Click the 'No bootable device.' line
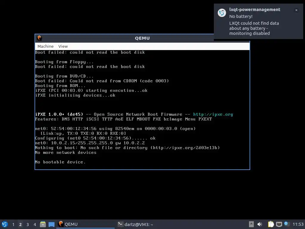 click(60, 162)
